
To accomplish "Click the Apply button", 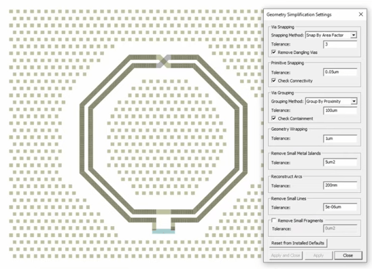I will [x=318, y=255].
